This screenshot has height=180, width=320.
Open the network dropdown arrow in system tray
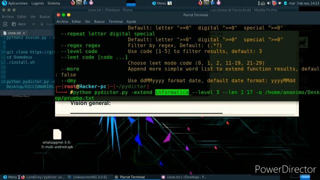coord(279,3)
